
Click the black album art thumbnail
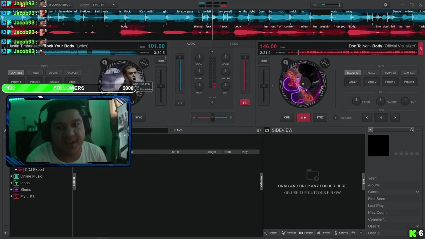tap(379, 145)
